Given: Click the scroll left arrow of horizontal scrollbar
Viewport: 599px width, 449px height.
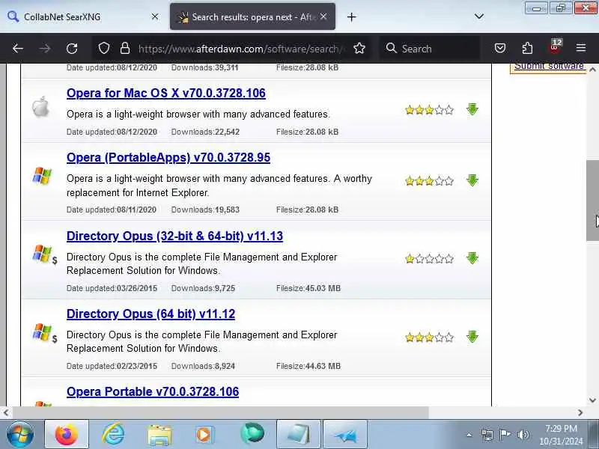Looking at the screenshot, I should pos(6,412).
